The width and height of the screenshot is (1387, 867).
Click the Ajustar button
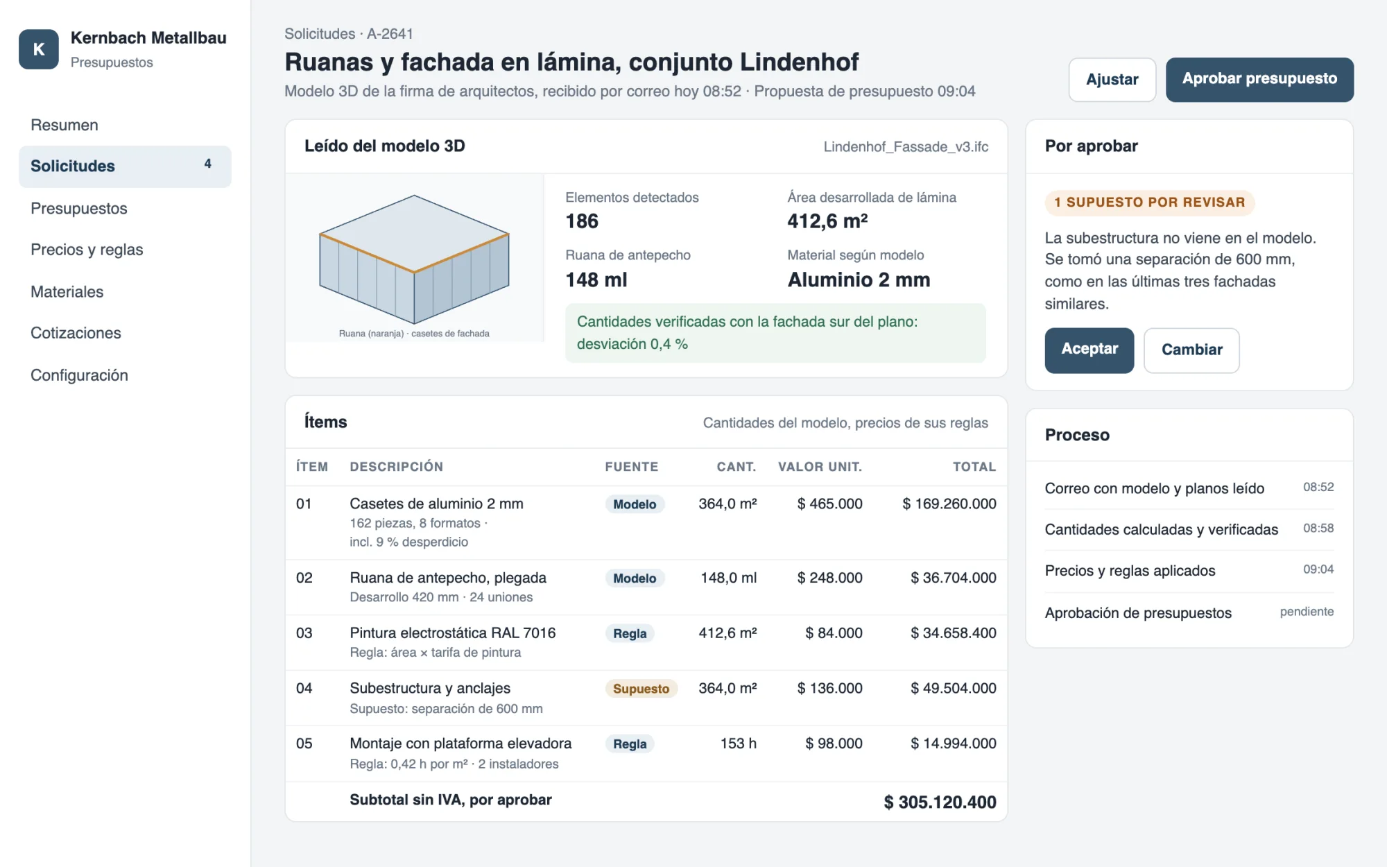pyautogui.click(x=1112, y=80)
